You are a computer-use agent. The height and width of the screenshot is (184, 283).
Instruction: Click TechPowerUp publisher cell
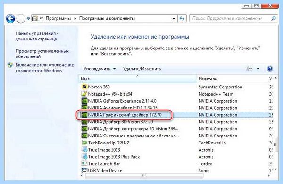[212, 143]
